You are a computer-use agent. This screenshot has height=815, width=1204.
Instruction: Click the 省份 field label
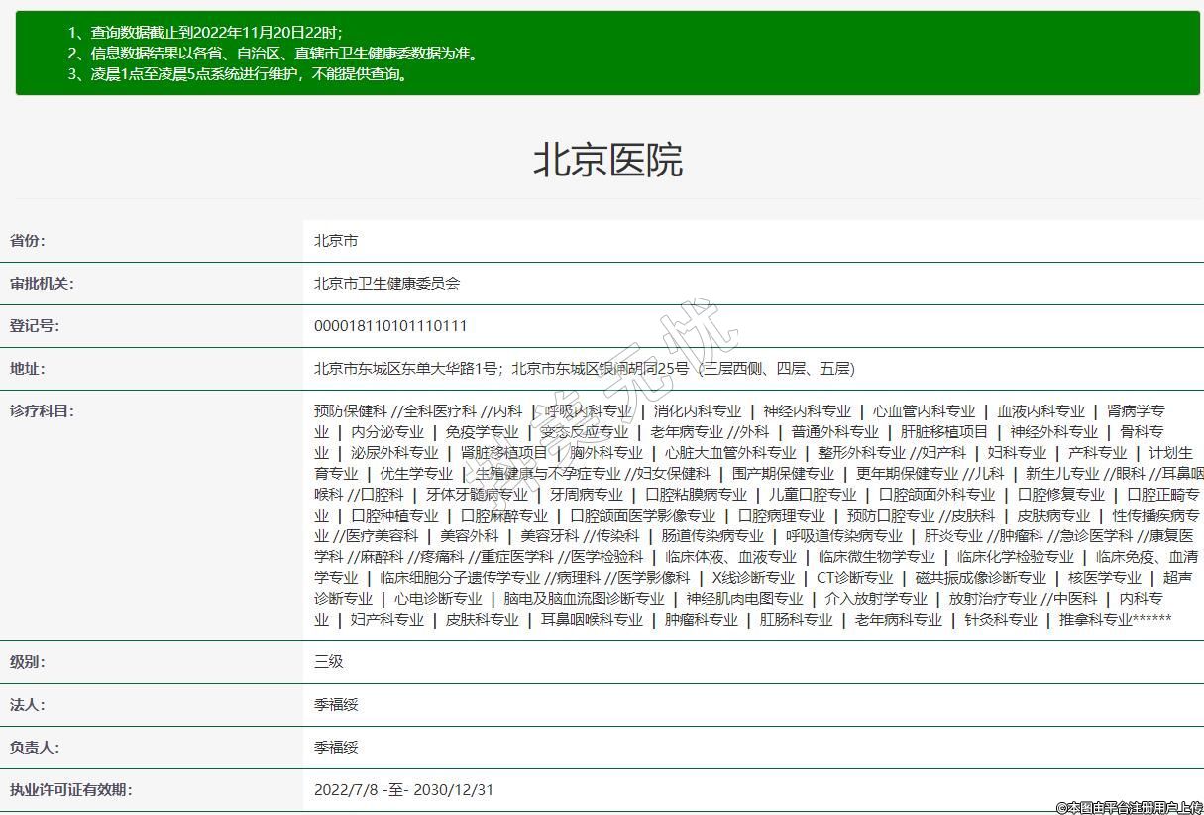[x=28, y=241]
